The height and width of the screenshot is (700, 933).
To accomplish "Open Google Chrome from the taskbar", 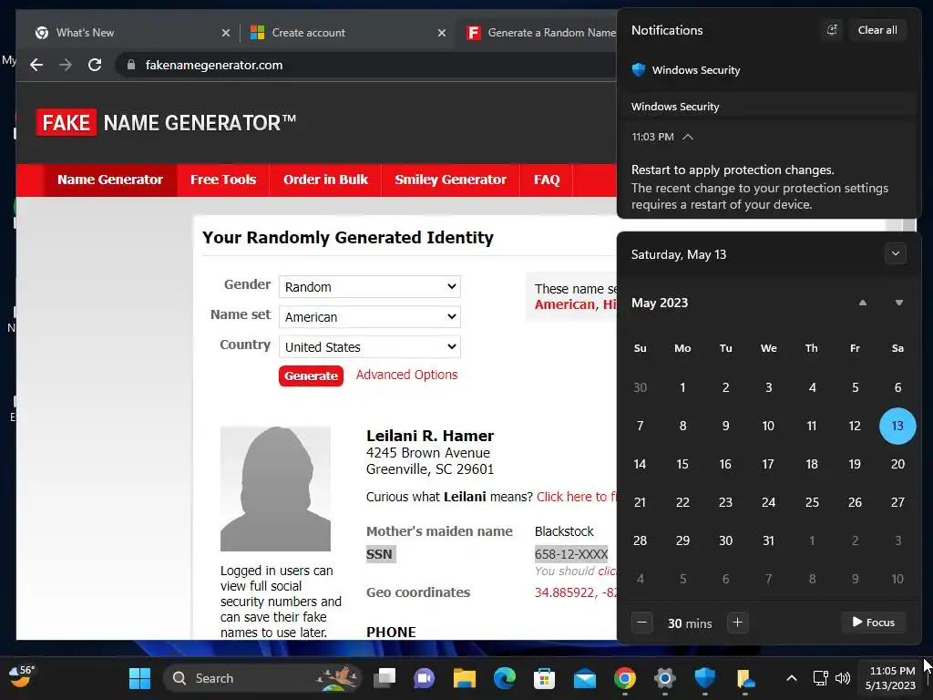I will click(625, 678).
